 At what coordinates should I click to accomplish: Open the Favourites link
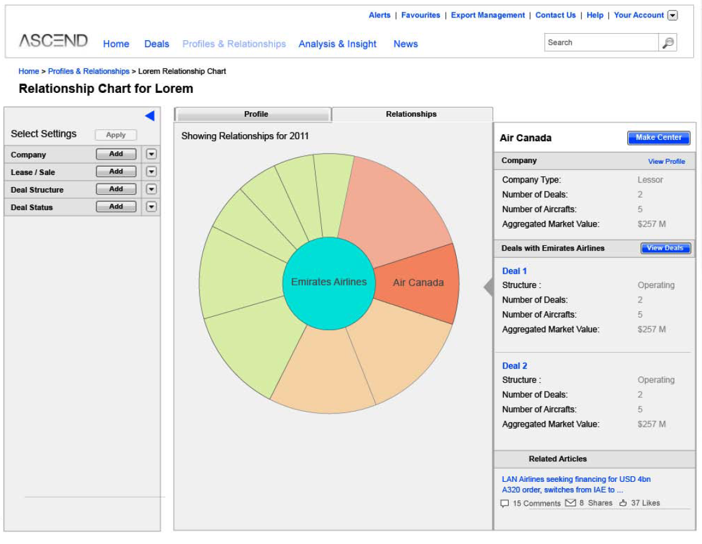tap(420, 15)
